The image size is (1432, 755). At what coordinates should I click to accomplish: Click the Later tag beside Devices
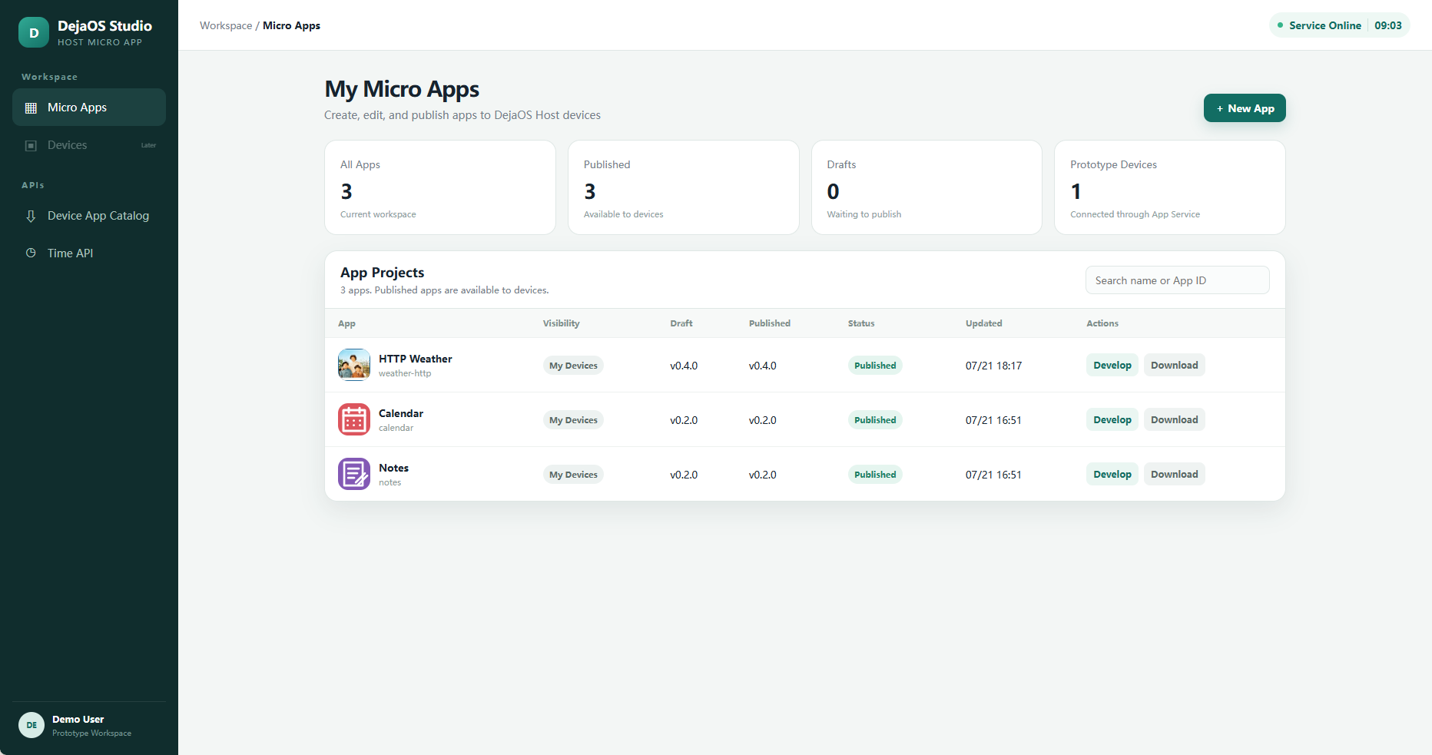tap(148, 145)
